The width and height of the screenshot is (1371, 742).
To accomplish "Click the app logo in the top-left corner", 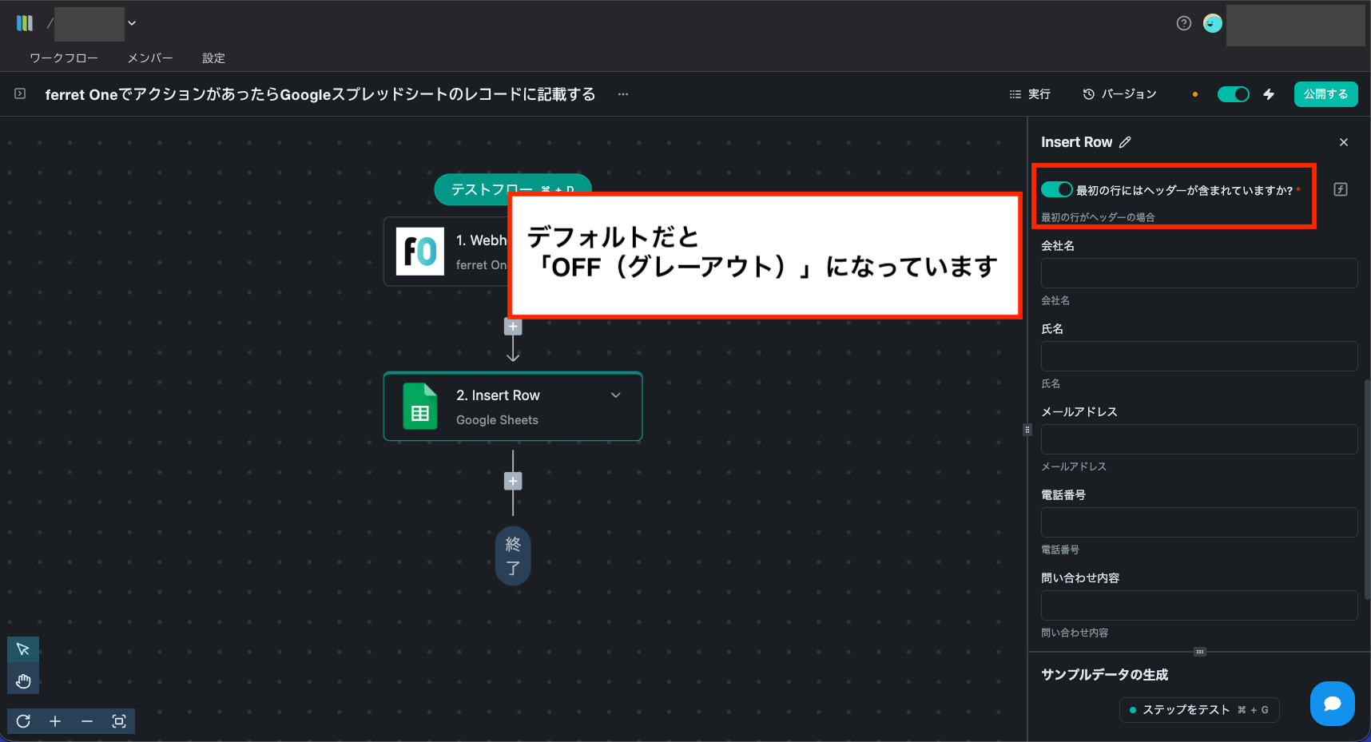I will 25,23.
